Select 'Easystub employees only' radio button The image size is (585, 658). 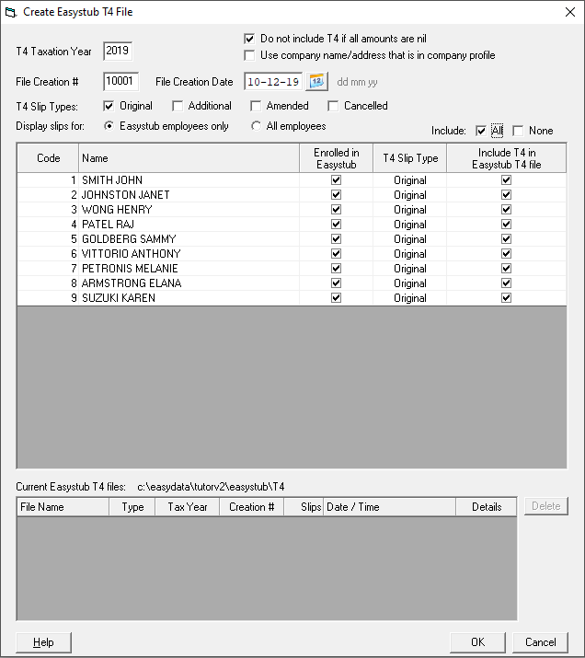[109, 126]
